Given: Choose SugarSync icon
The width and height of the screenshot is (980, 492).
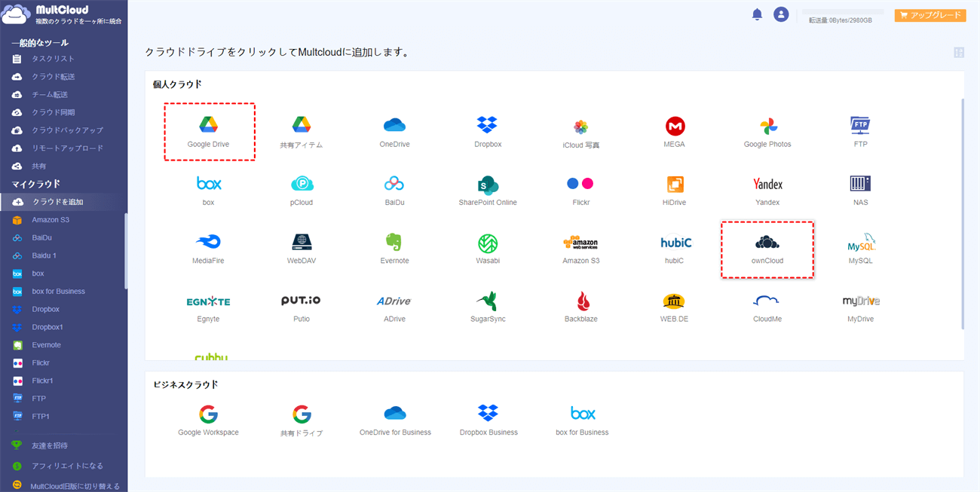Looking at the screenshot, I should (488, 307).
